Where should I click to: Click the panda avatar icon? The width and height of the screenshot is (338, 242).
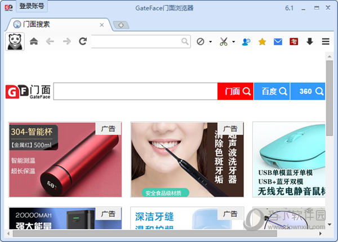[x=15, y=42]
